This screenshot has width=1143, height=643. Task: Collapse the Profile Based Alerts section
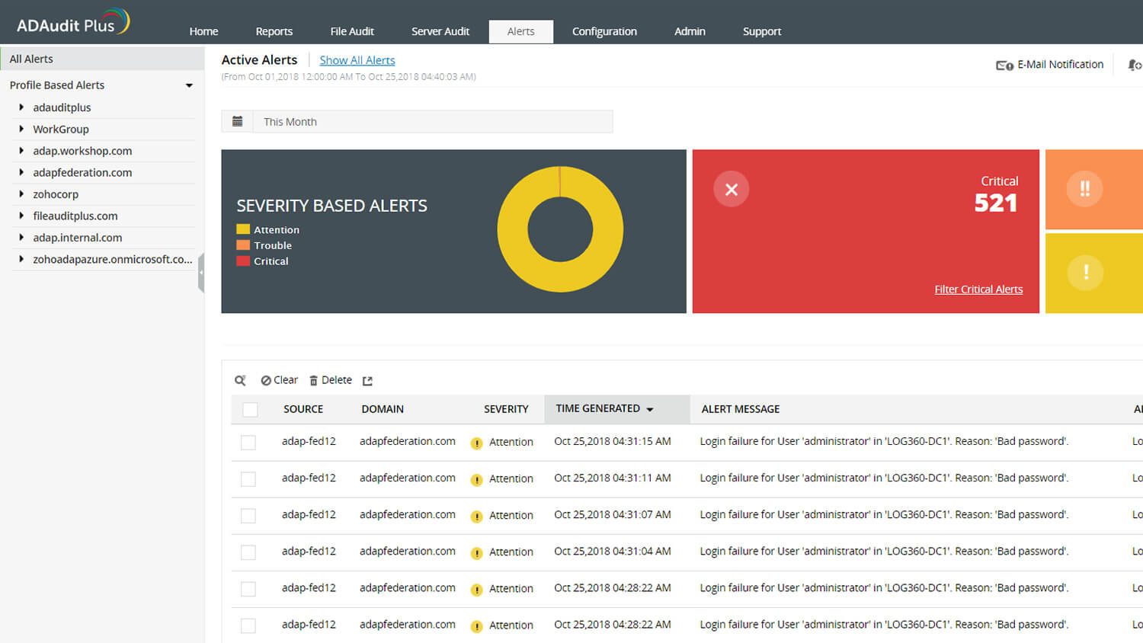tap(189, 85)
